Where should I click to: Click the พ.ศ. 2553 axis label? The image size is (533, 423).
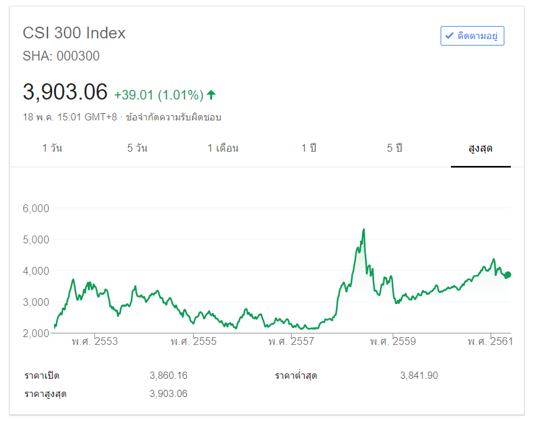tap(95, 342)
